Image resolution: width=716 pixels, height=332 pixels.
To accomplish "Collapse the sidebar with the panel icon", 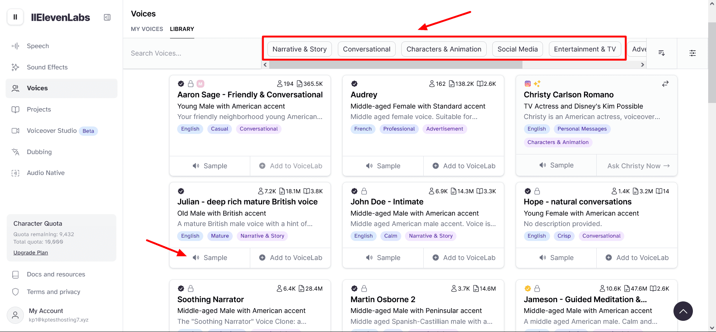I will pos(107,17).
